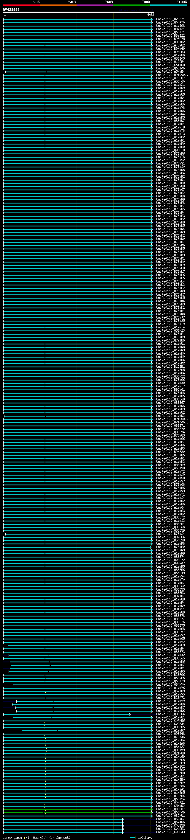Select subject label UniRef100_B2BF96
190x840 pixels.
pyautogui.click(x=170, y=675)
